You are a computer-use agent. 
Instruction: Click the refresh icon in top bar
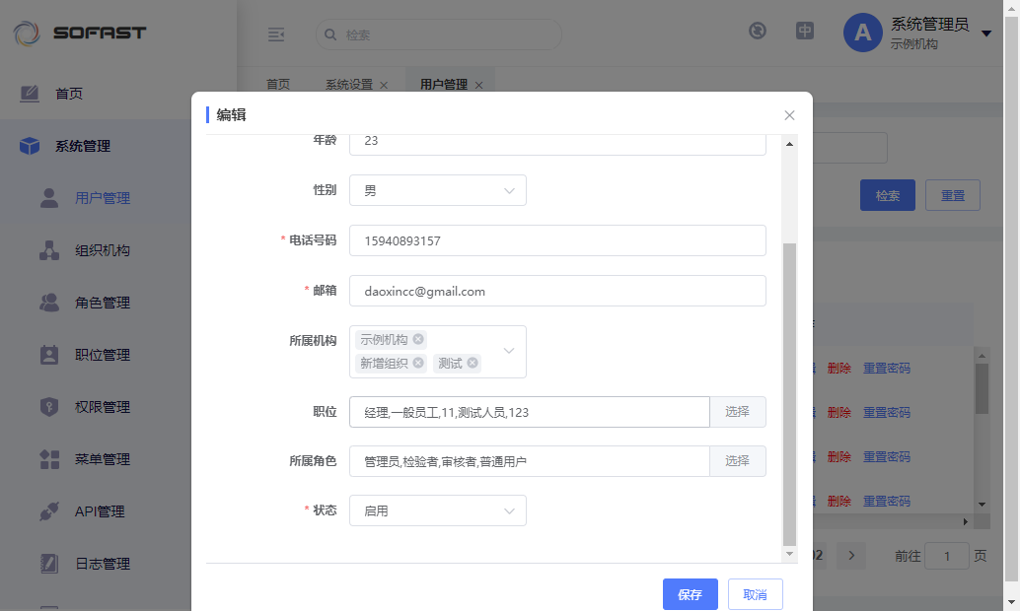pyautogui.click(x=758, y=31)
